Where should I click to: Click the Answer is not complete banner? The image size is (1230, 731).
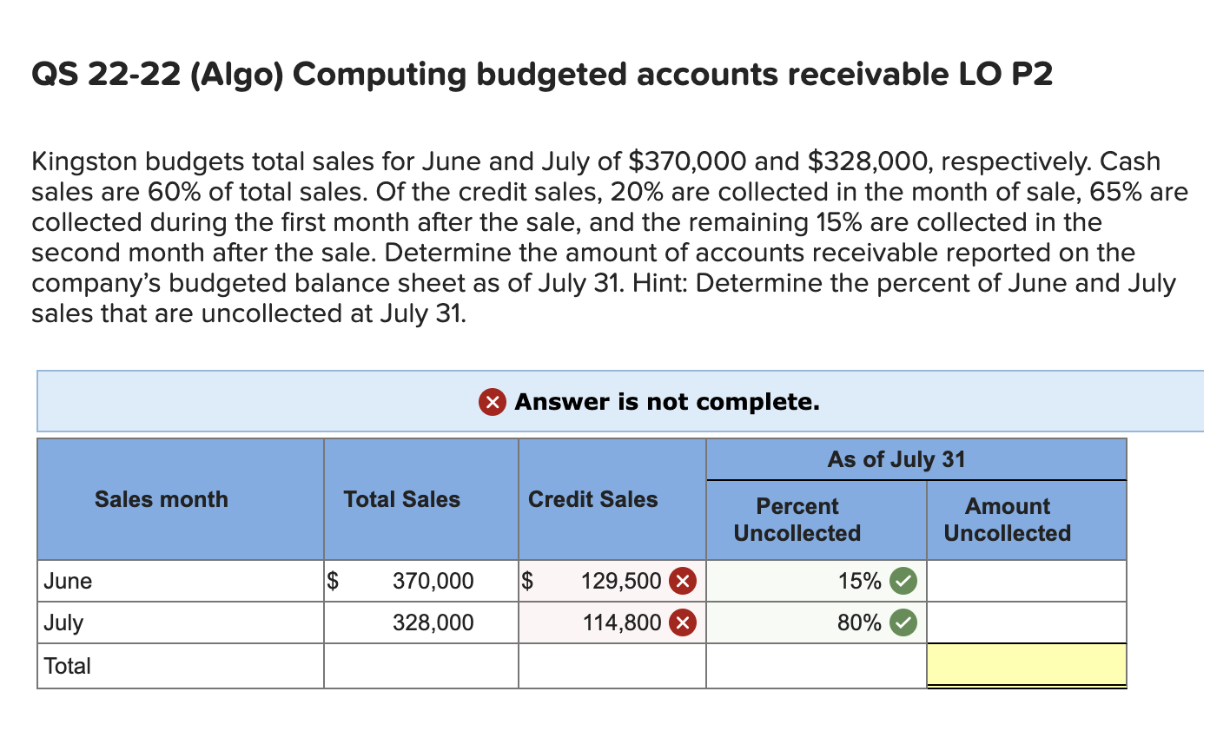[x=619, y=402]
